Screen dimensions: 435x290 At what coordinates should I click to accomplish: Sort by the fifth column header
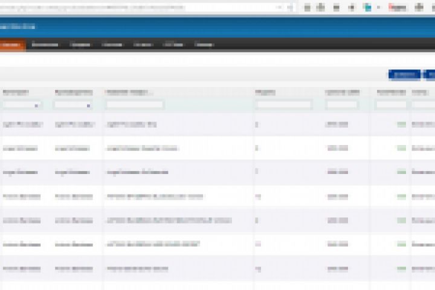(x=343, y=92)
